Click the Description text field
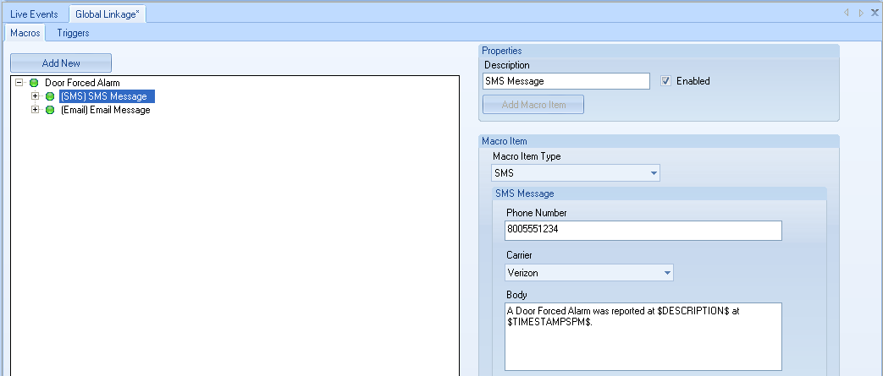This screenshot has width=883, height=376. coord(566,81)
